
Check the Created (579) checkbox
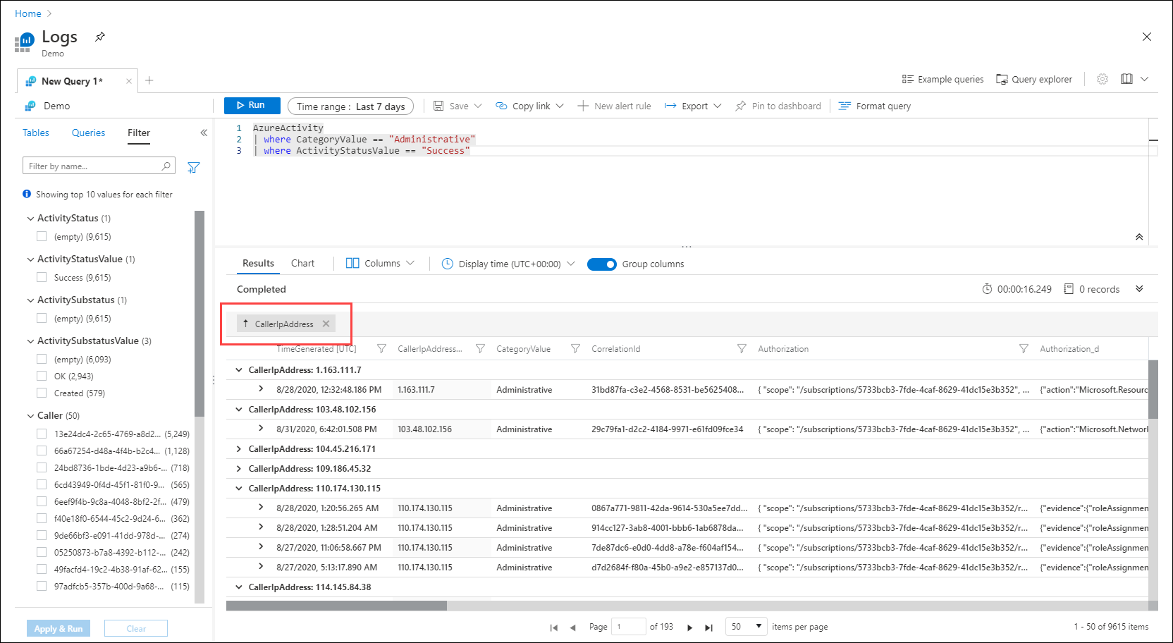click(x=42, y=393)
